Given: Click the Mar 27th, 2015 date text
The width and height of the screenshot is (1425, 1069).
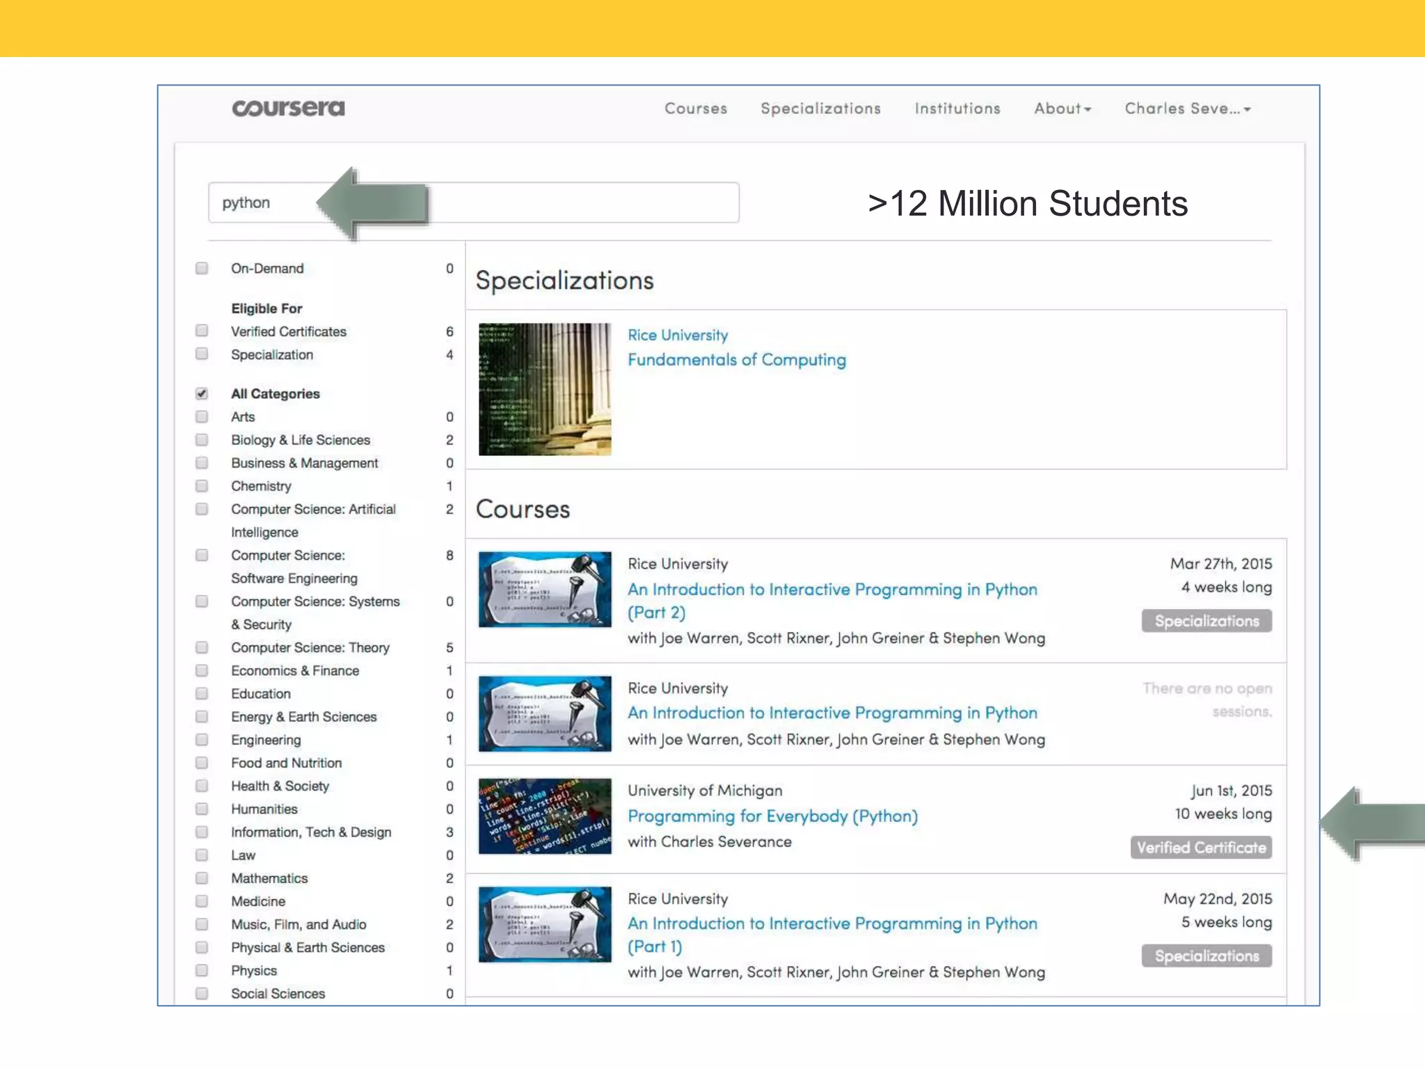Looking at the screenshot, I should (x=1221, y=564).
